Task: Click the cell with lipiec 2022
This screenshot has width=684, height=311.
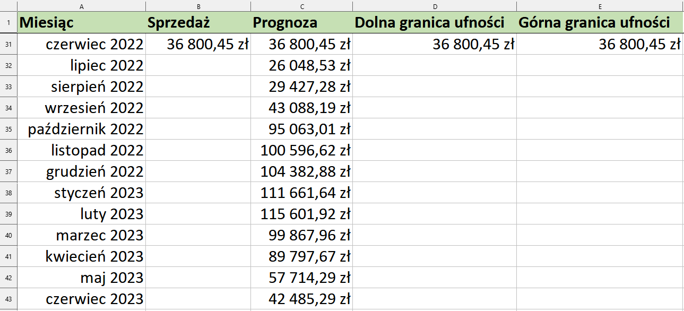Action: pos(82,65)
